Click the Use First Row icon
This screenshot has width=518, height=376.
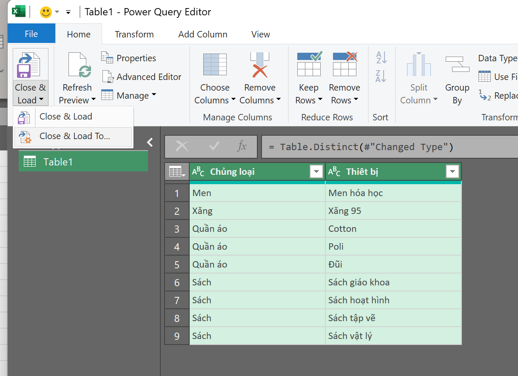click(x=485, y=77)
